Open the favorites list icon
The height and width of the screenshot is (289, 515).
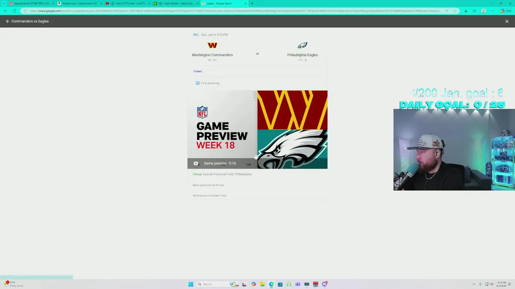point(474,11)
